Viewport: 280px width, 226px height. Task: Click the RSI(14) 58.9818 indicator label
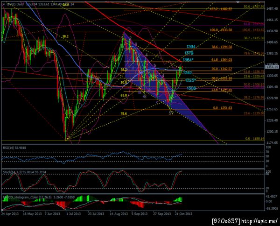click(x=14, y=148)
